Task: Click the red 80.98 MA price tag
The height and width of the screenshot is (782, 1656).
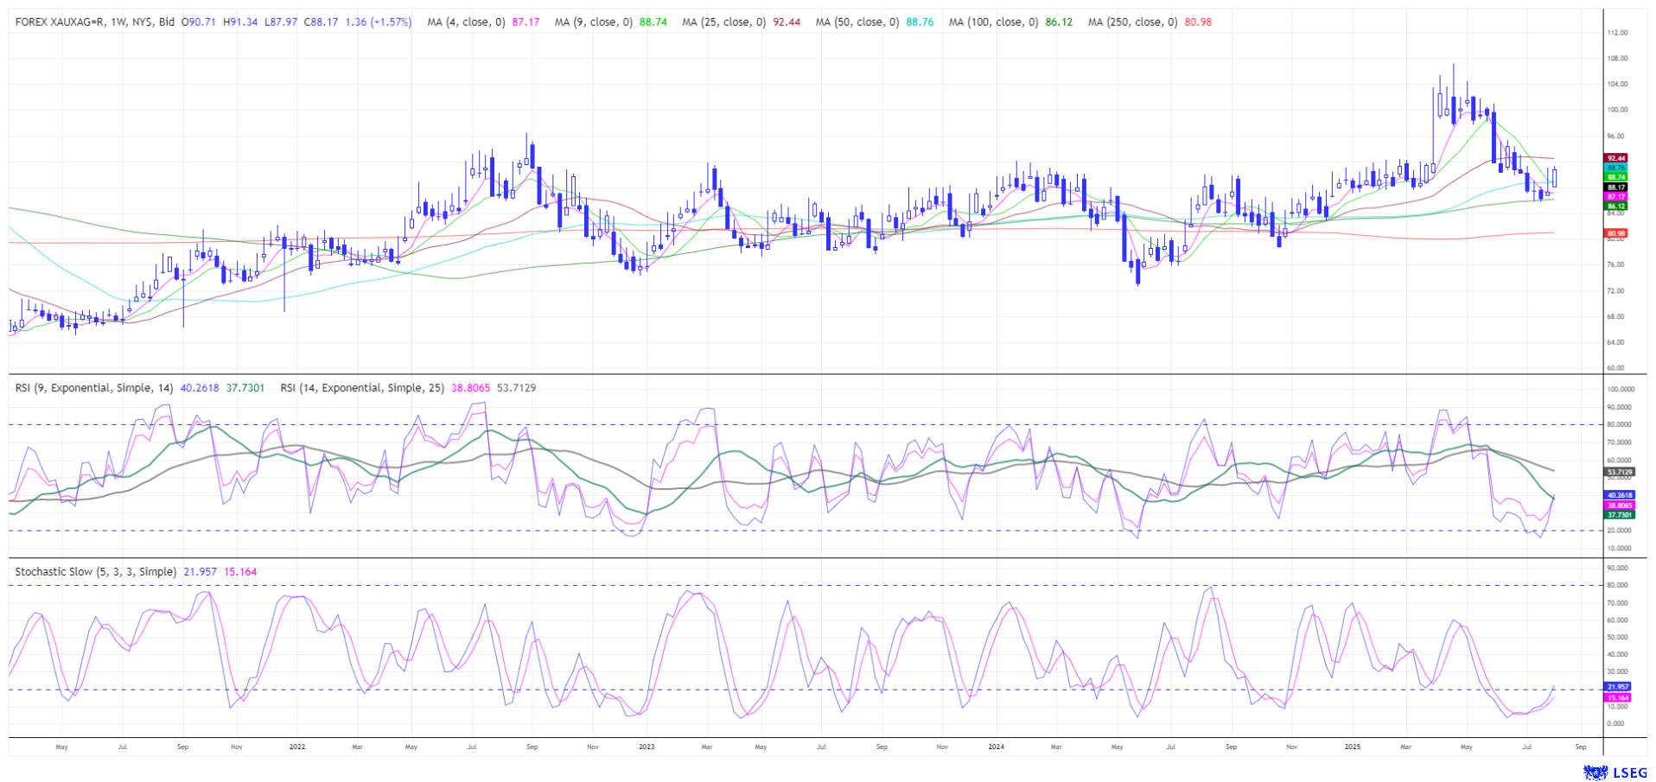Action: point(1616,233)
